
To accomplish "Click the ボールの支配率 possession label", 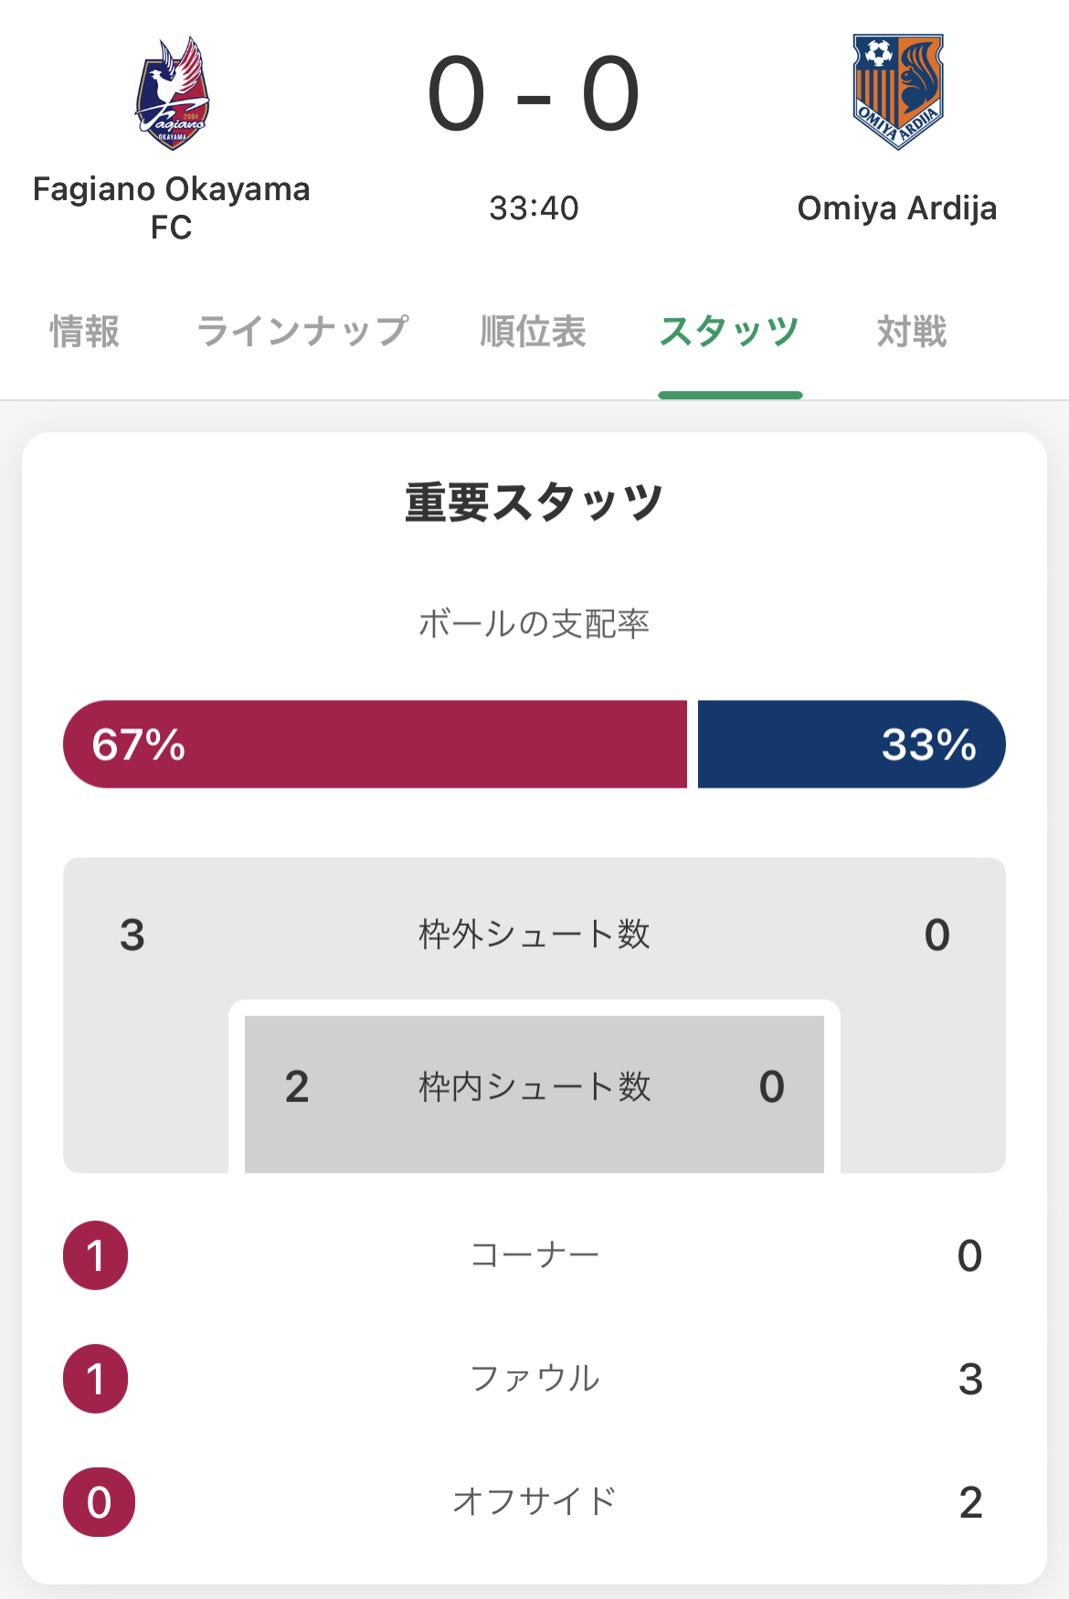I will point(534,624).
